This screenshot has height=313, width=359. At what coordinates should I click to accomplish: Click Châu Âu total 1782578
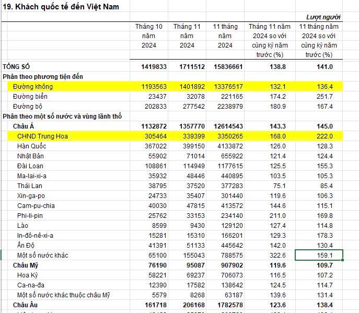[230, 305]
